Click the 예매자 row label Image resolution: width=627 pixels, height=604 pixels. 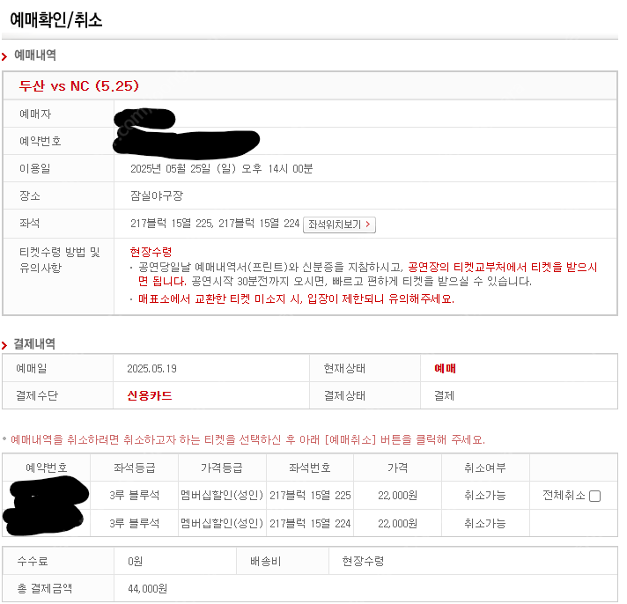(x=35, y=114)
